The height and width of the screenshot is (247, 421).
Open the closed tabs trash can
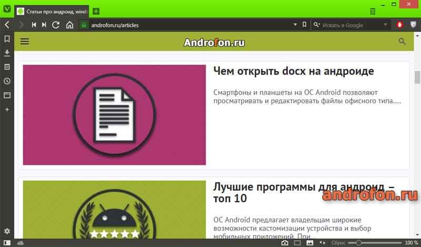(x=373, y=11)
